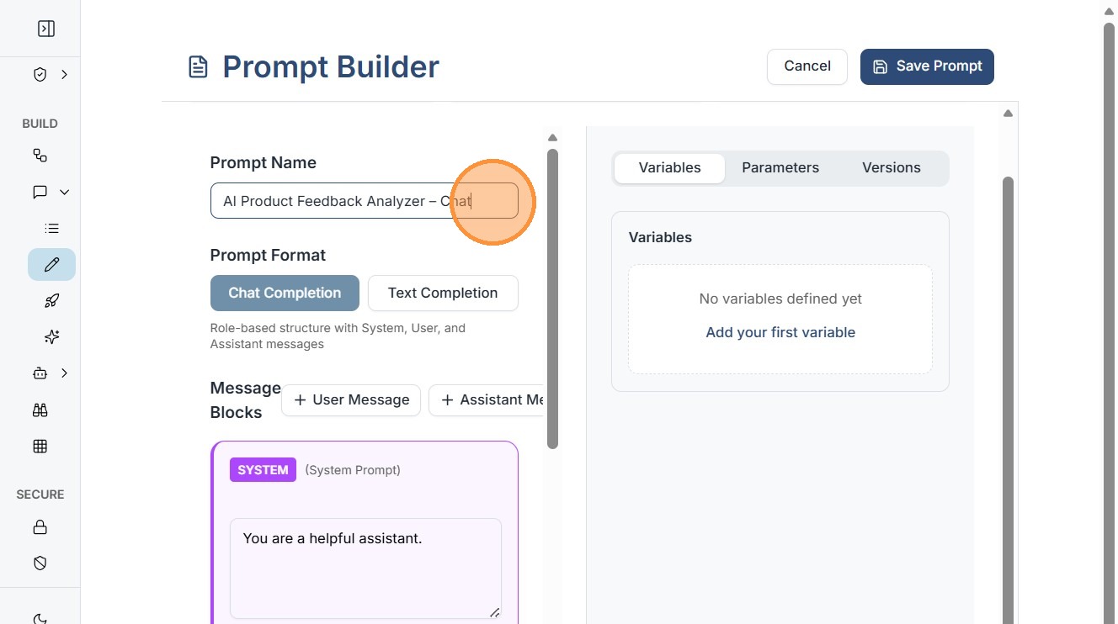Click the rocket icon in the sidebar
Screen dimensions: 1118x624
pos(52,301)
